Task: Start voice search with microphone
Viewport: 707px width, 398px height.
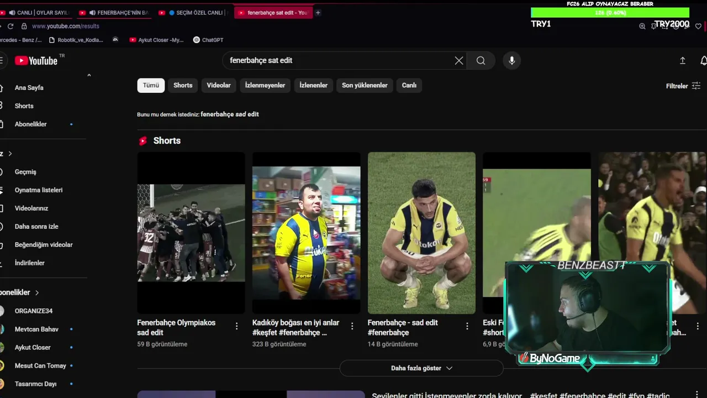Action: coord(512,61)
